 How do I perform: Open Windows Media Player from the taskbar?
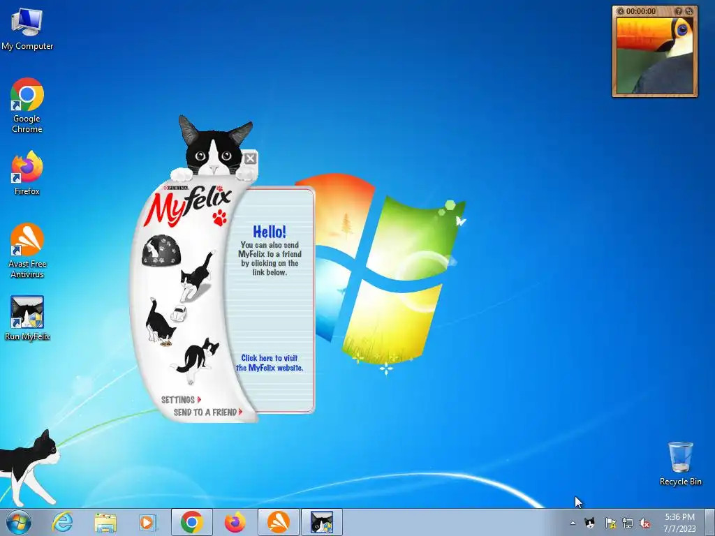point(148,522)
